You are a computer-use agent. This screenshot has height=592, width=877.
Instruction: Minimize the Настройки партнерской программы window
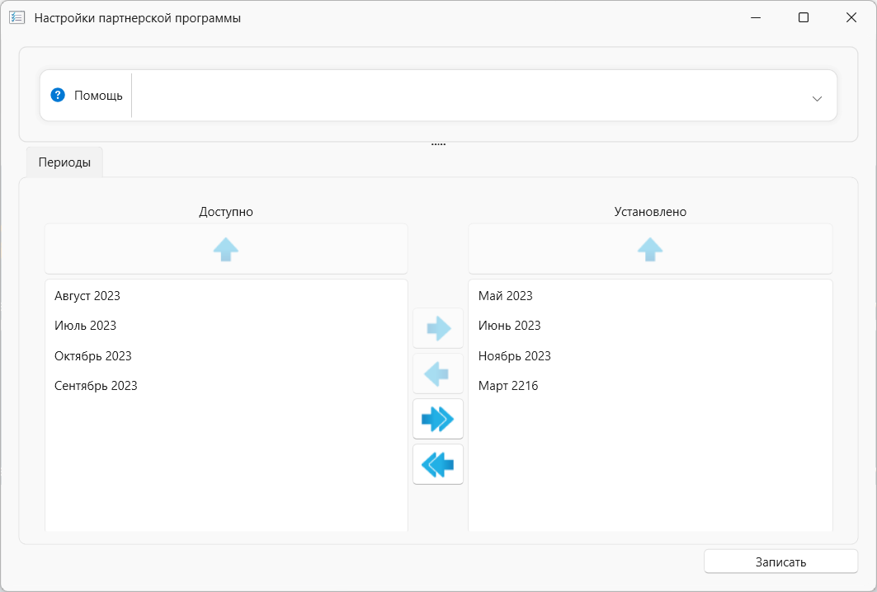(756, 18)
